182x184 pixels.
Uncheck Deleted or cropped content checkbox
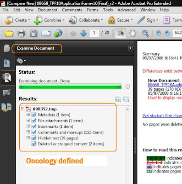pyautogui.click(x=33, y=144)
